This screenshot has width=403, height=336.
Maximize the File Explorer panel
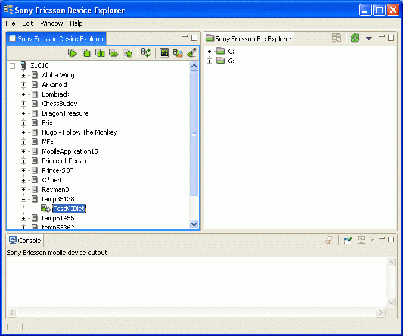[391, 38]
